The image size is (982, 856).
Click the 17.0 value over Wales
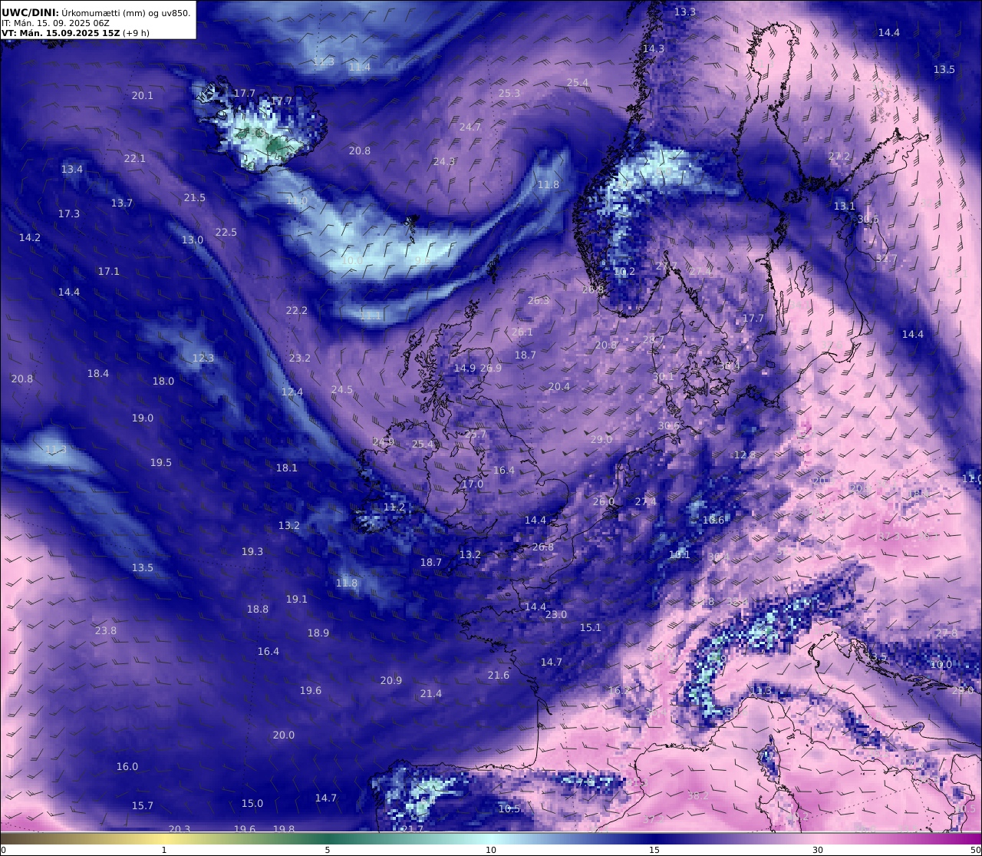473,484
